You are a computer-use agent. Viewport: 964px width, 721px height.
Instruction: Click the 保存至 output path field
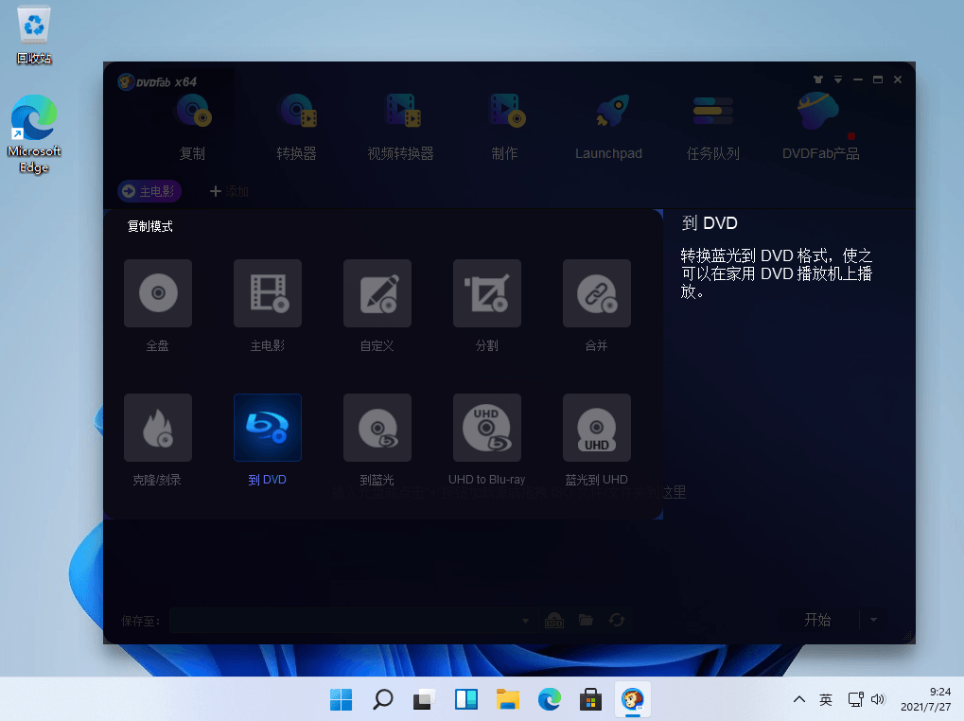354,621
